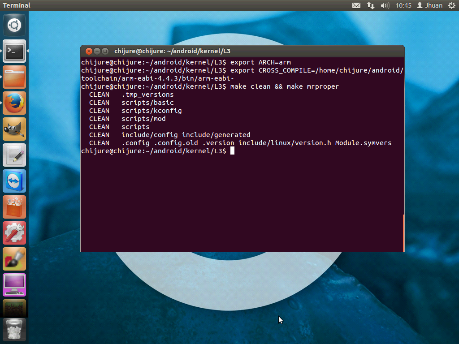This screenshot has height=344, width=459.
Task: Open the Trash from the launcher
Action: [x=14, y=329]
